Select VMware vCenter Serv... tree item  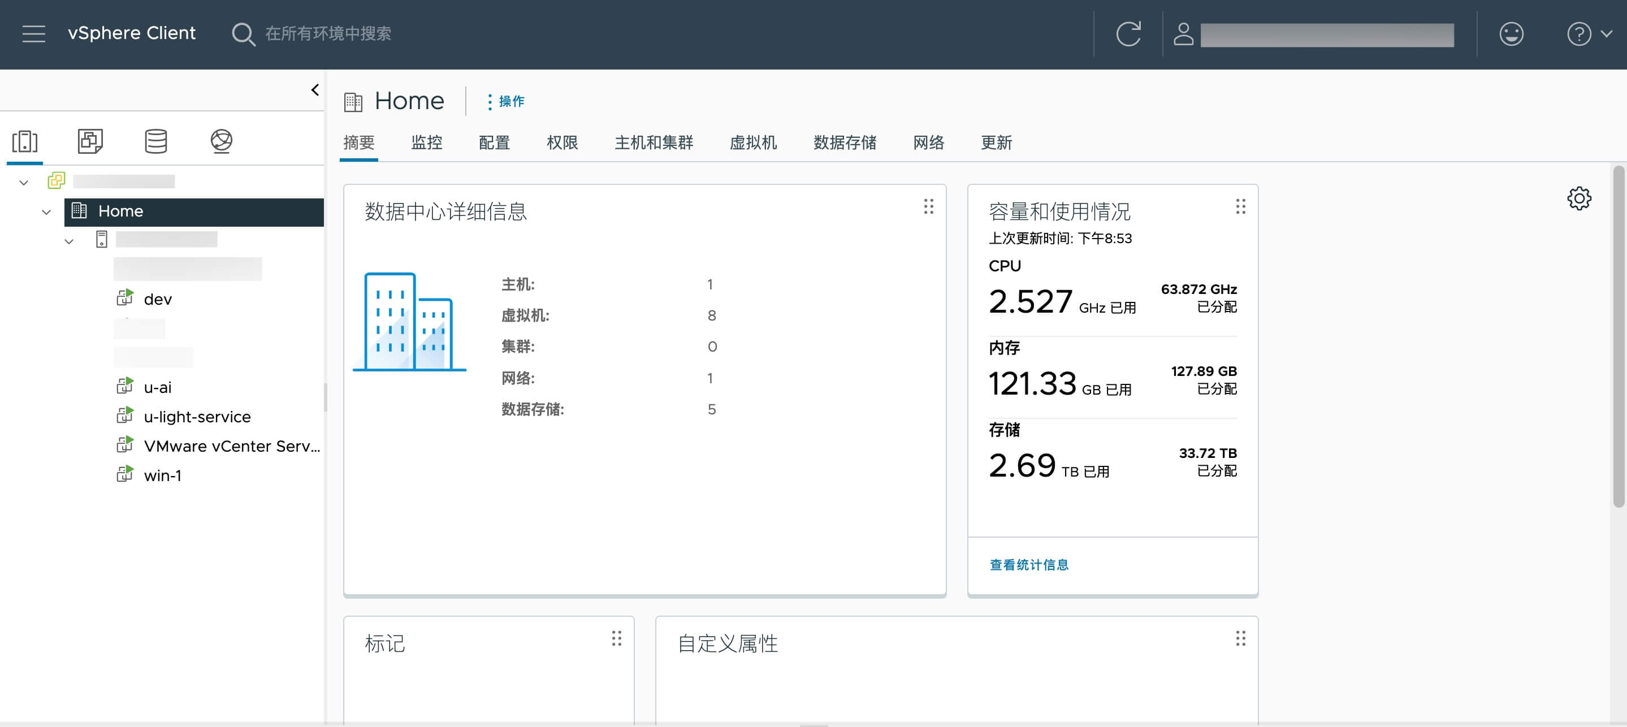pyautogui.click(x=232, y=446)
